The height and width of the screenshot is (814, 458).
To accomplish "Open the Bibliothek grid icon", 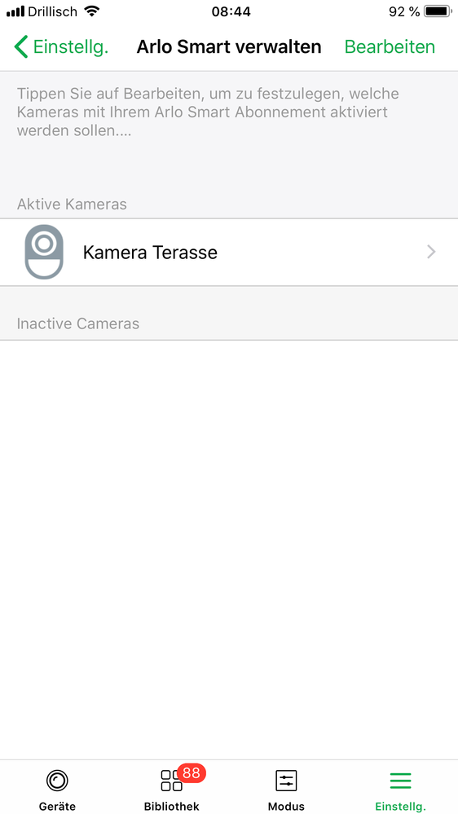I will (x=171, y=781).
